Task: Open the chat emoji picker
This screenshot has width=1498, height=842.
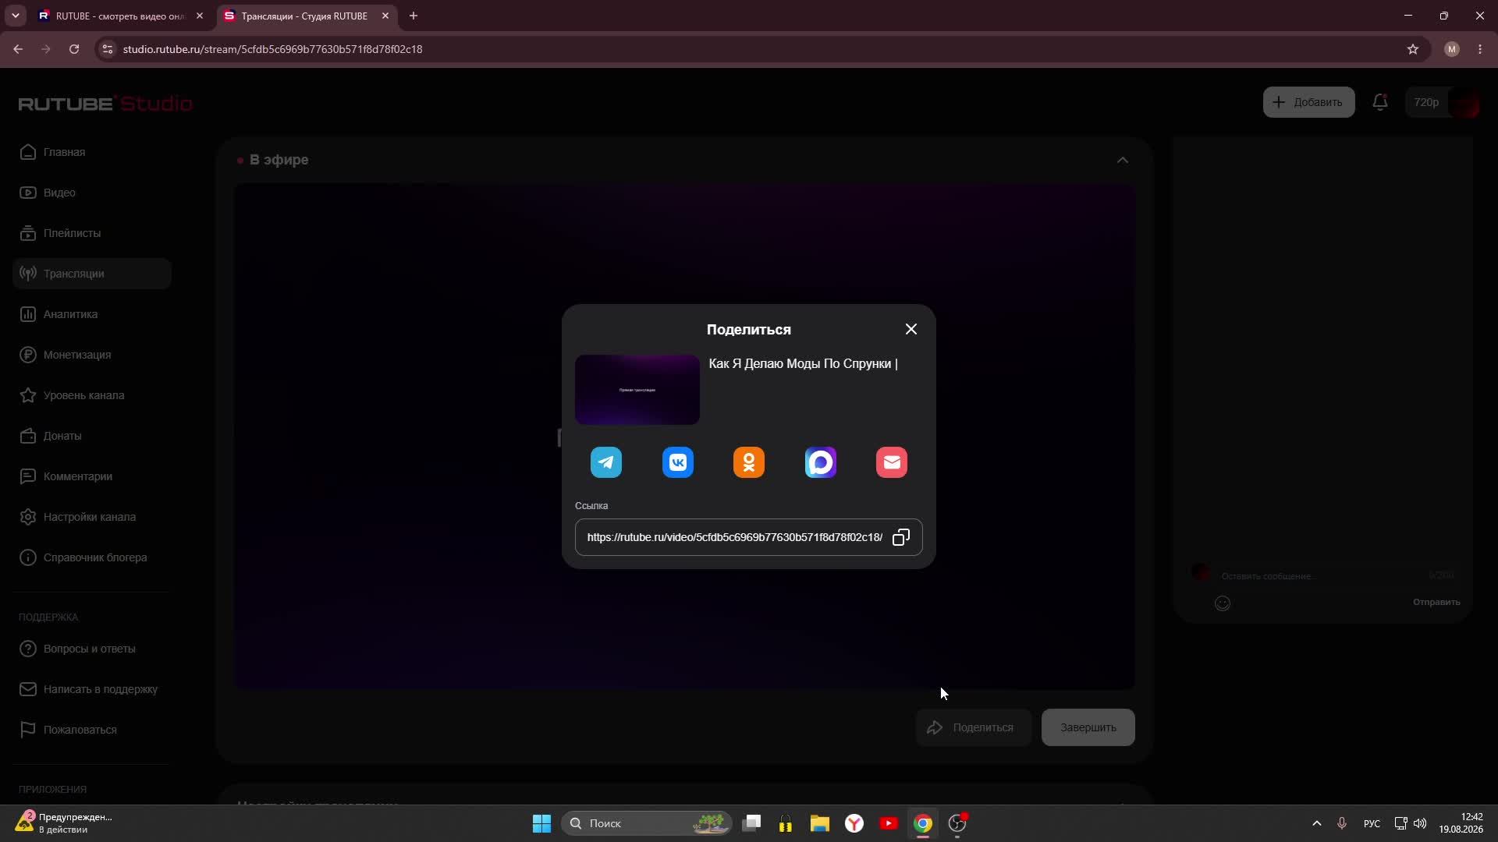Action: point(1223,603)
